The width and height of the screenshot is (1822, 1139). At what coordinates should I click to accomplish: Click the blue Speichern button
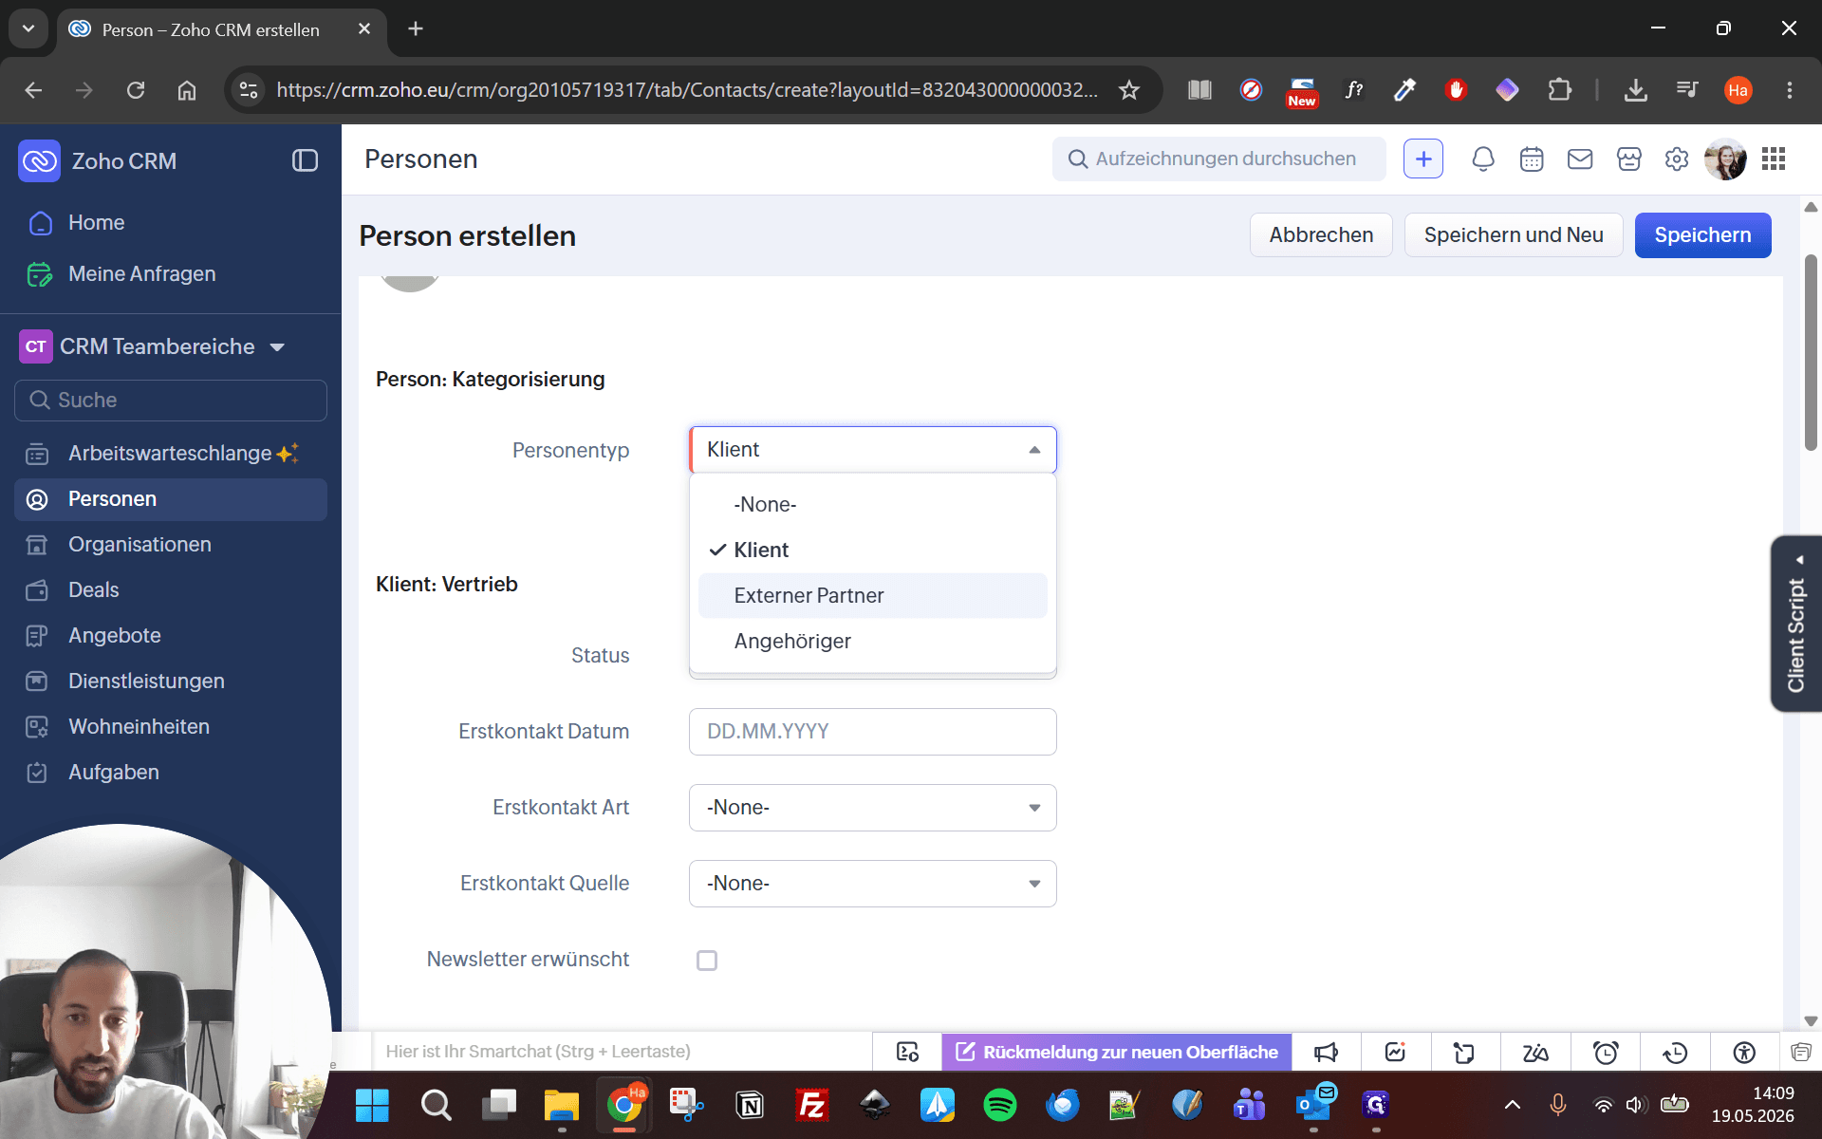point(1702,235)
